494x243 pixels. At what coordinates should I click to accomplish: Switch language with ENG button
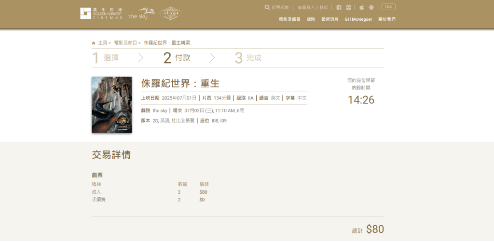(x=388, y=7)
